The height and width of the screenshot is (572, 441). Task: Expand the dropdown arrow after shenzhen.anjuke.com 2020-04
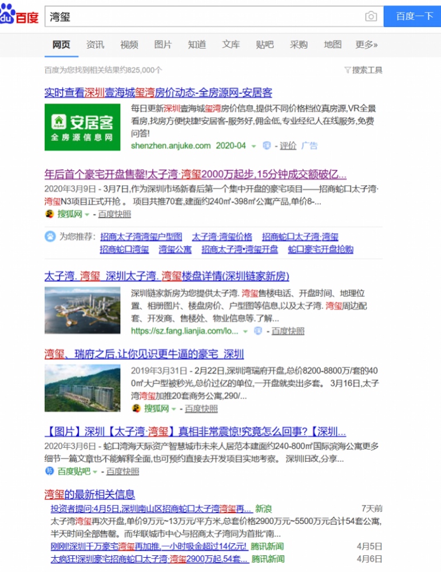[253, 146]
